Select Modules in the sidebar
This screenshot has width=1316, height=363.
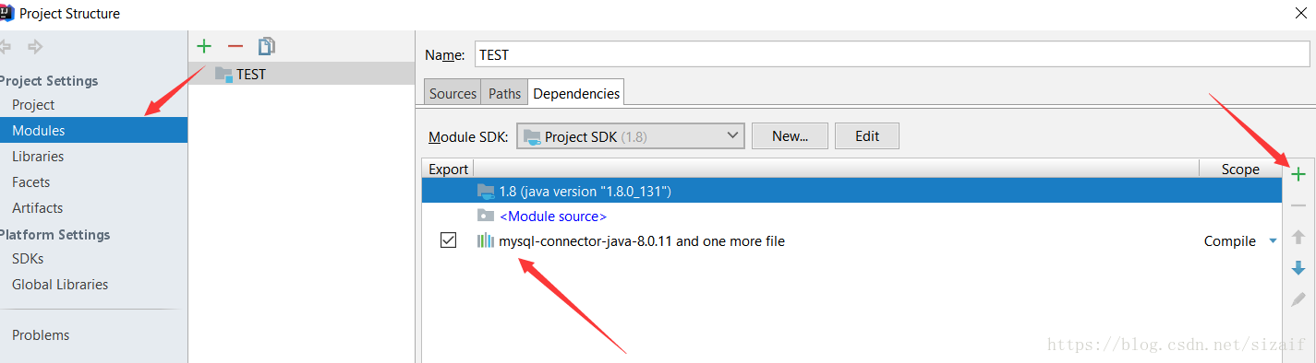[93, 130]
